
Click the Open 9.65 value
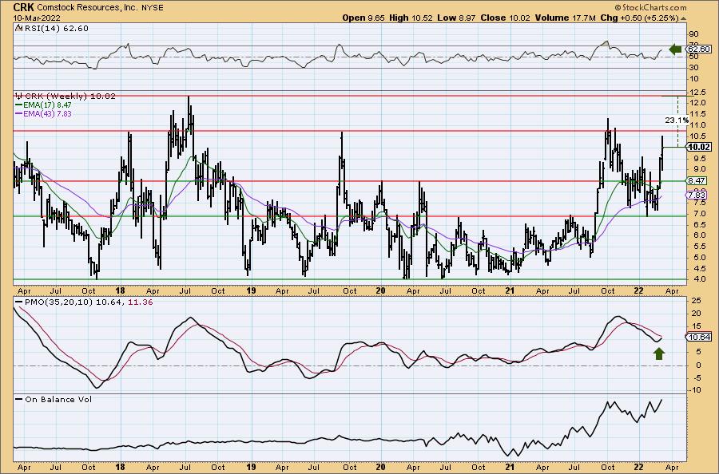(x=363, y=18)
